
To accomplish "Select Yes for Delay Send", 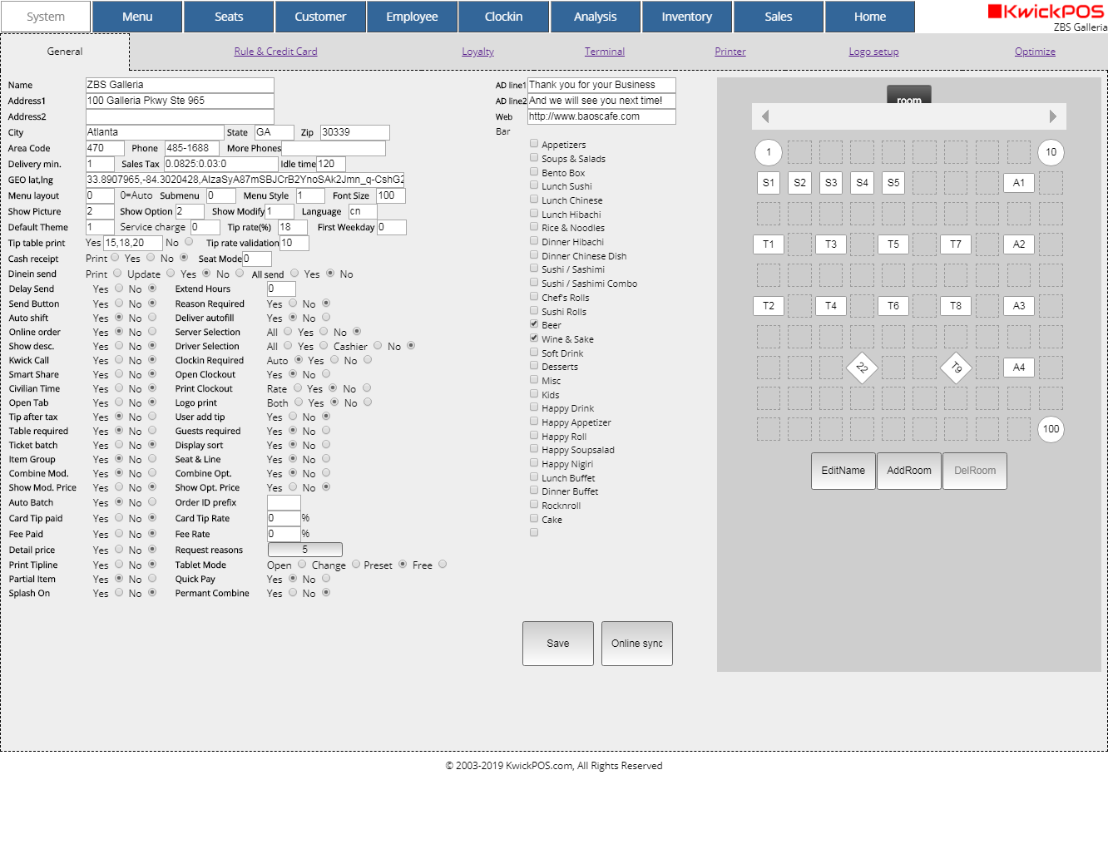I will coord(119,289).
